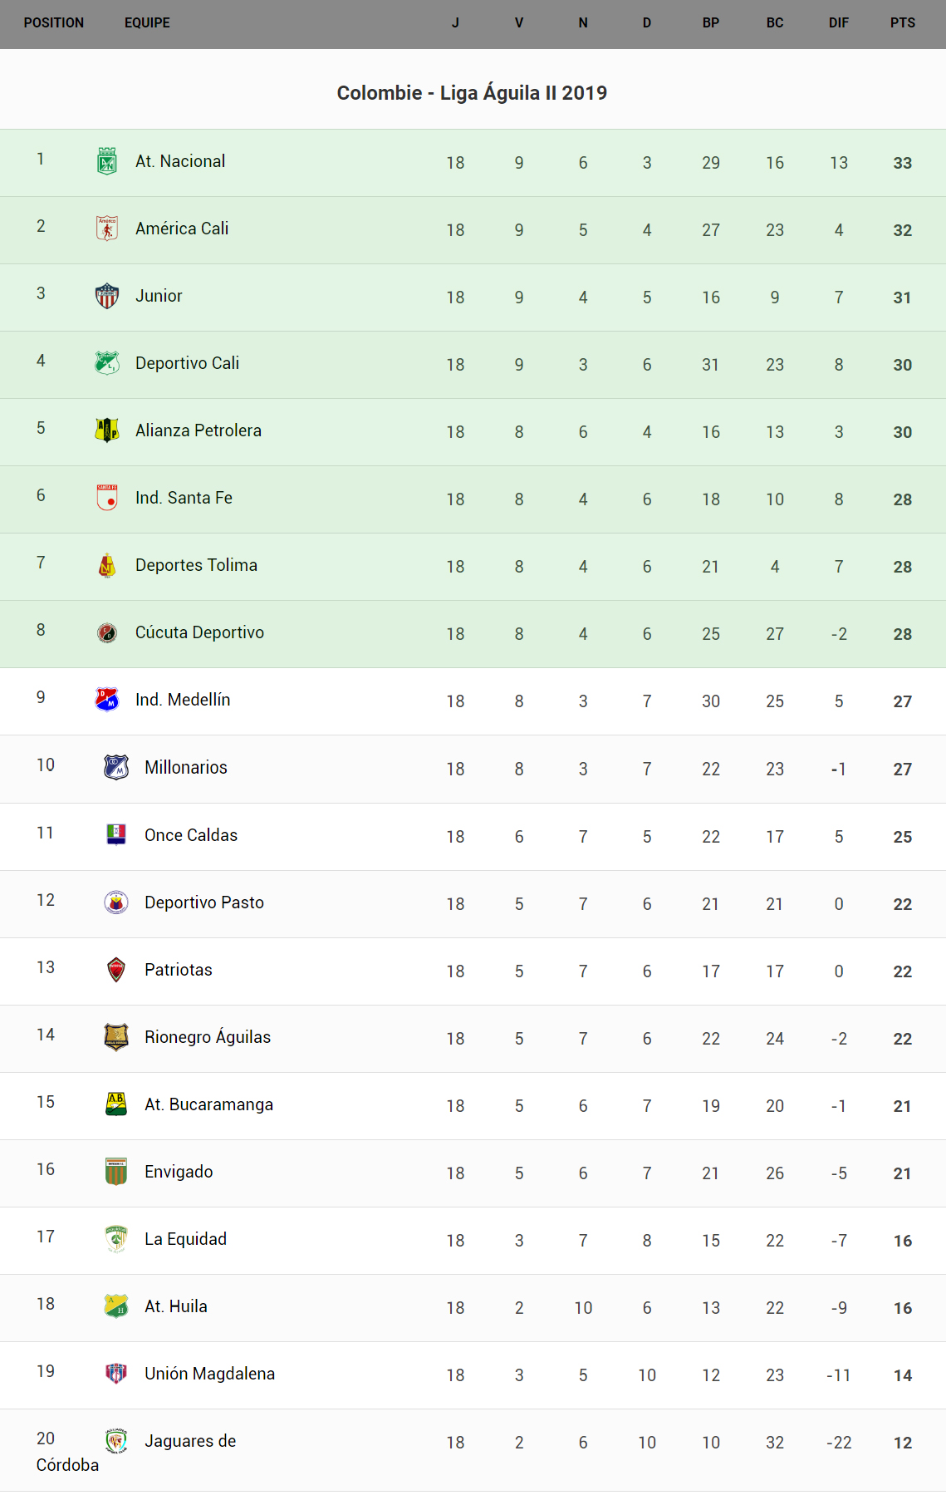Click the Millonarios club badge
Image resolution: width=946 pixels, height=1495 pixels.
(116, 767)
